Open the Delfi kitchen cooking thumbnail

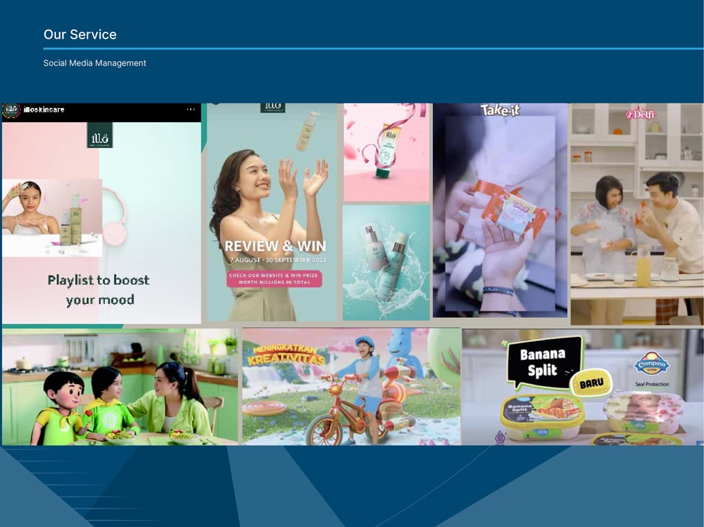click(637, 214)
